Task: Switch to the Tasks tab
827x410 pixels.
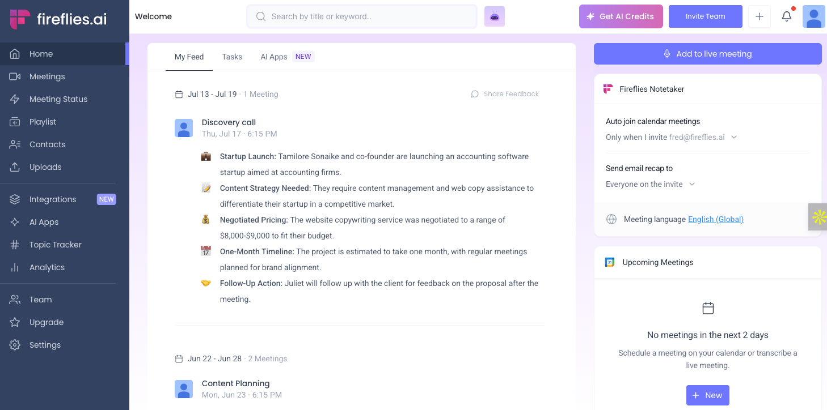Action: pyautogui.click(x=232, y=57)
